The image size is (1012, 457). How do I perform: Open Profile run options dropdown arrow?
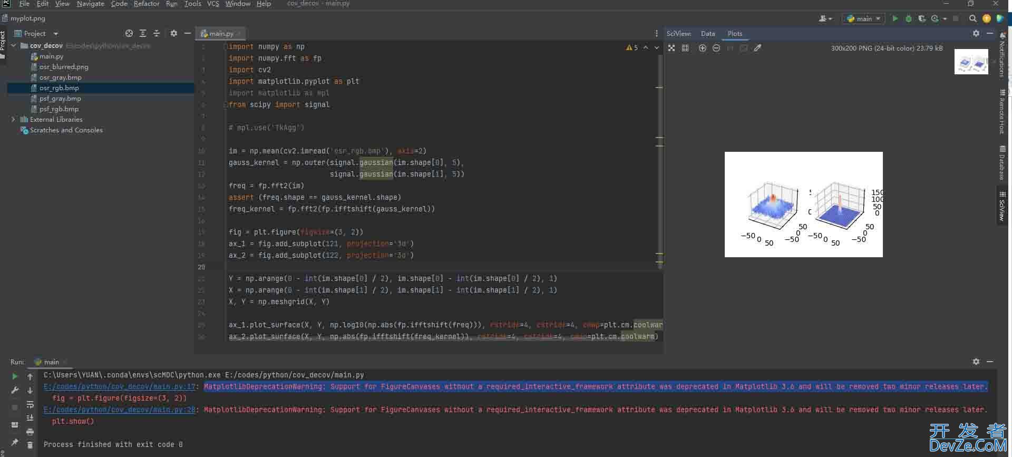pyautogui.click(x=945, y=18)
